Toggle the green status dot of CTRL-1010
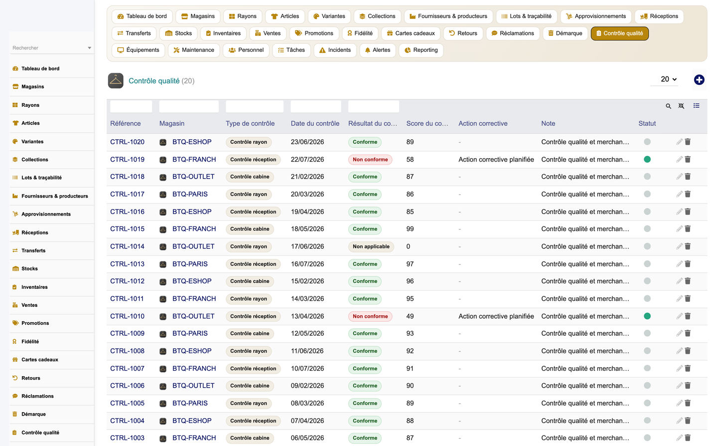The width and height of the screenshot is (720, 446). click(x=647, y=316)
